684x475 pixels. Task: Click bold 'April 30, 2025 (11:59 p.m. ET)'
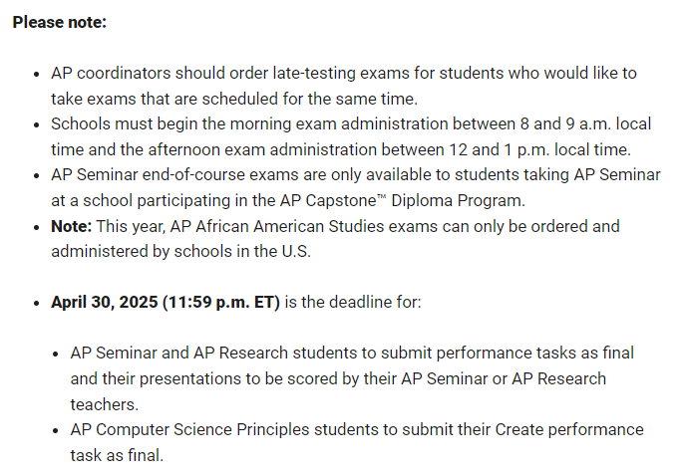tap(166, 303)
